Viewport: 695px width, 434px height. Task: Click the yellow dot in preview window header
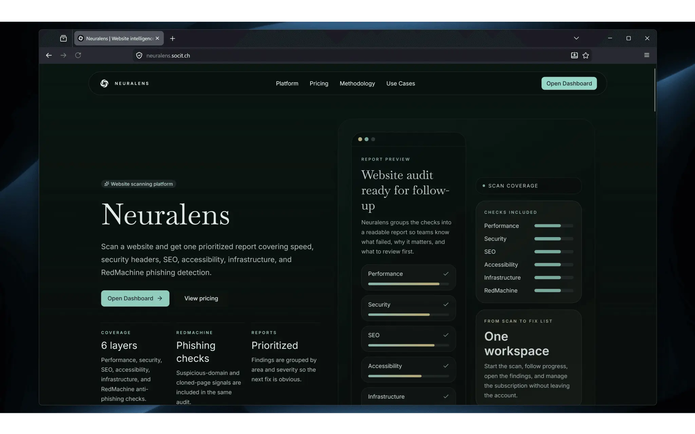360,139
